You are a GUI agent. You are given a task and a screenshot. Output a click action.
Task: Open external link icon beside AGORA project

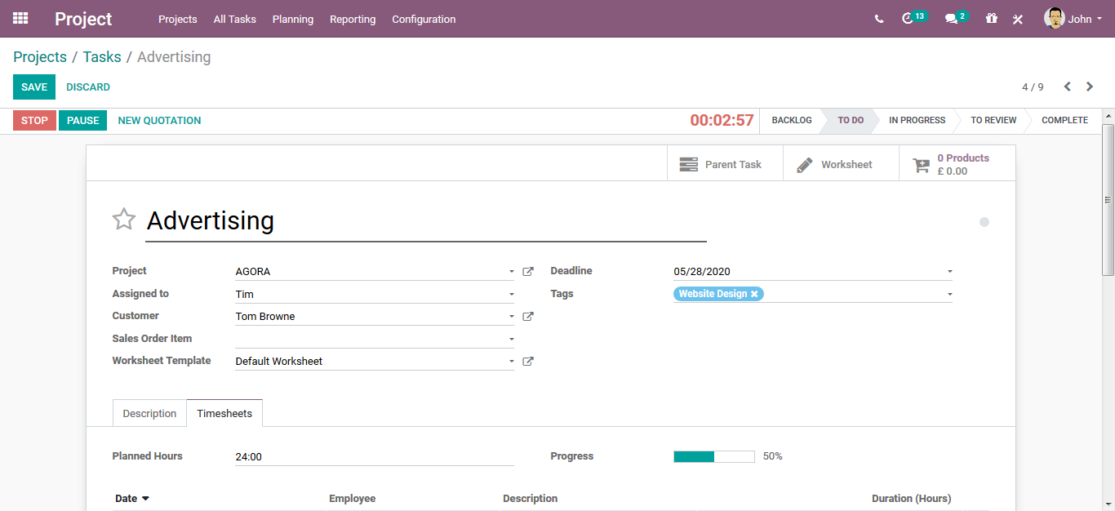528,272
